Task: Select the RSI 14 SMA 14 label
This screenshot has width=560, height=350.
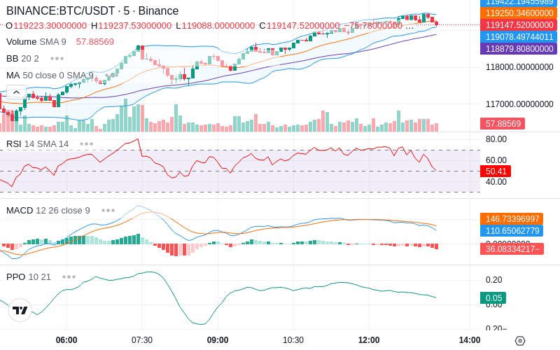Action: point(38,144)
